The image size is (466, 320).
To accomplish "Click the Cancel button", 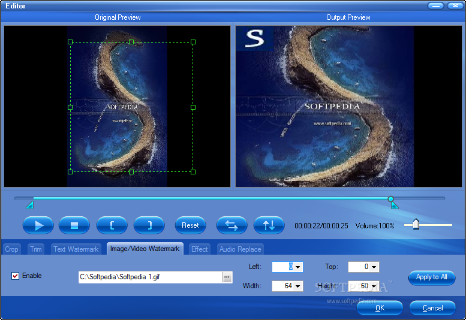I will pyautogui.click(x=432, y=308).
